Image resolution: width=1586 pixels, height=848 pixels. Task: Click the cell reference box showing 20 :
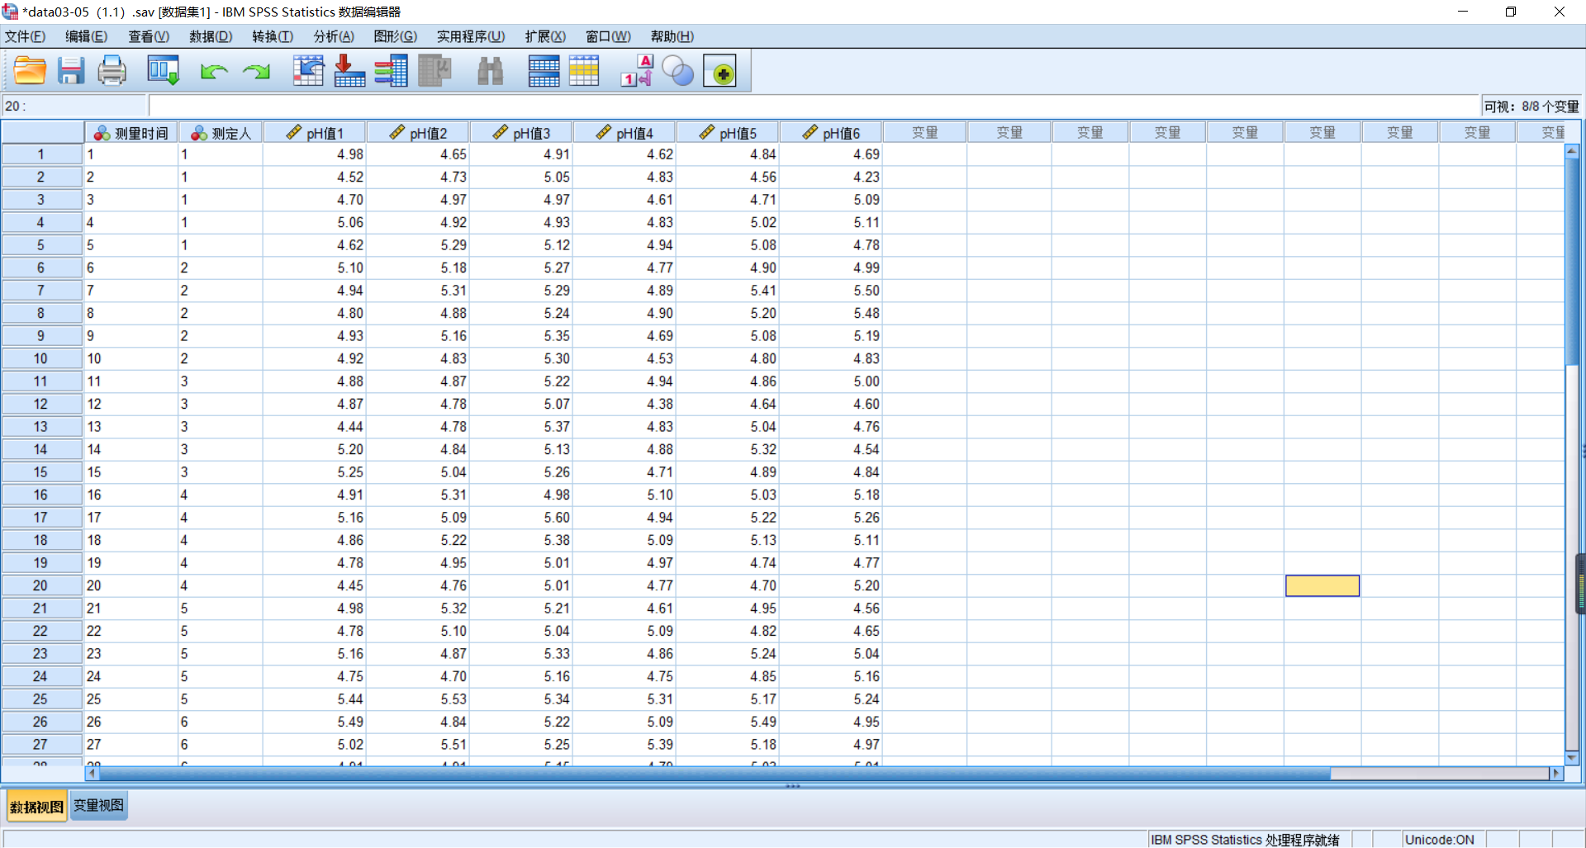coord(74,107)
